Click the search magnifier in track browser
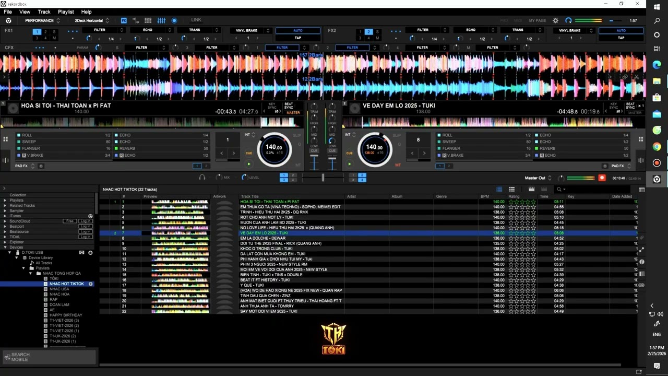The width and height of the screenshot is (668, 376). [x=559, y=190]
